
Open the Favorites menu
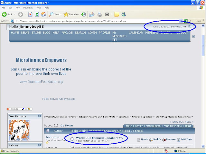click(x=28, y=8)
